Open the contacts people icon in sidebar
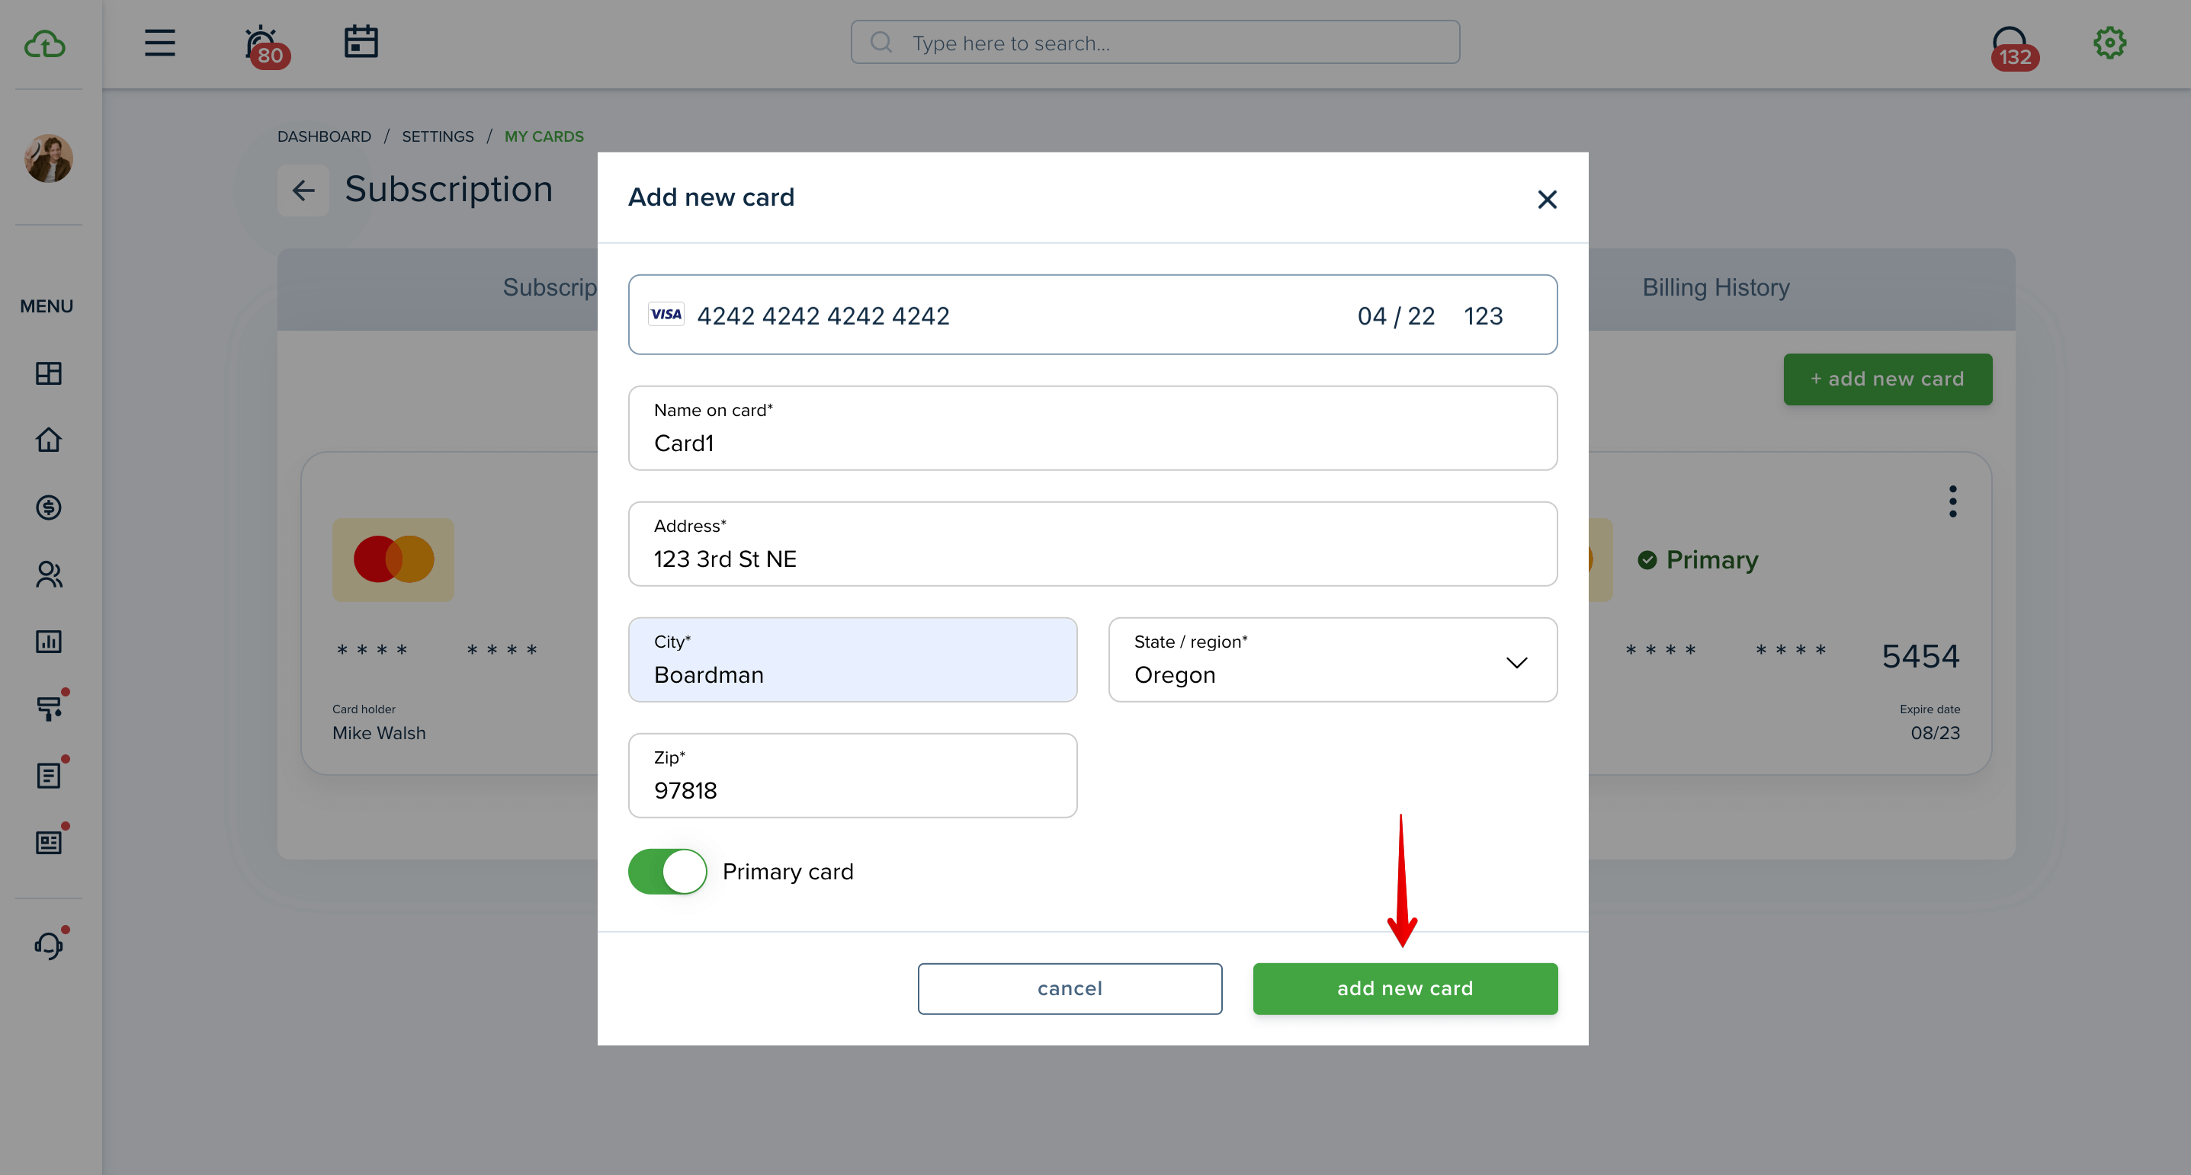2191x1175 pixels. (x=49, y=575)
